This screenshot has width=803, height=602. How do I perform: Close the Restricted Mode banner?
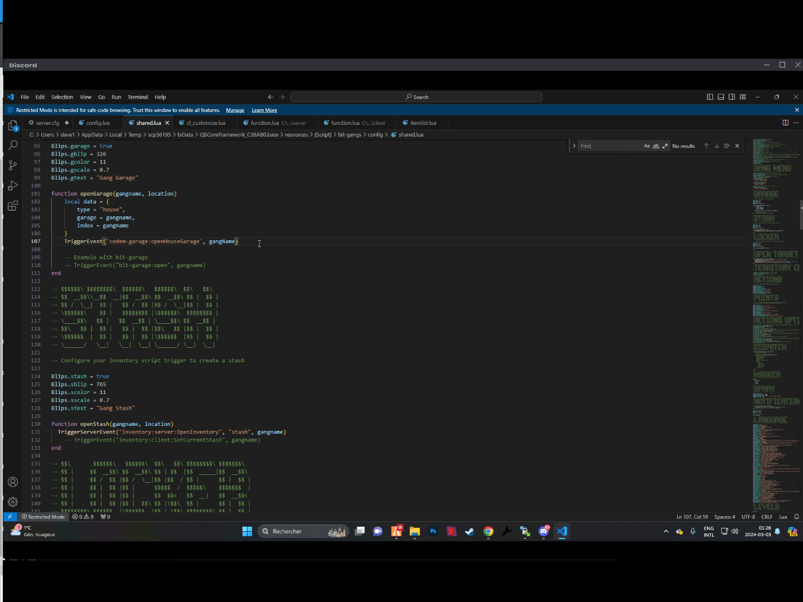(797, 110)
